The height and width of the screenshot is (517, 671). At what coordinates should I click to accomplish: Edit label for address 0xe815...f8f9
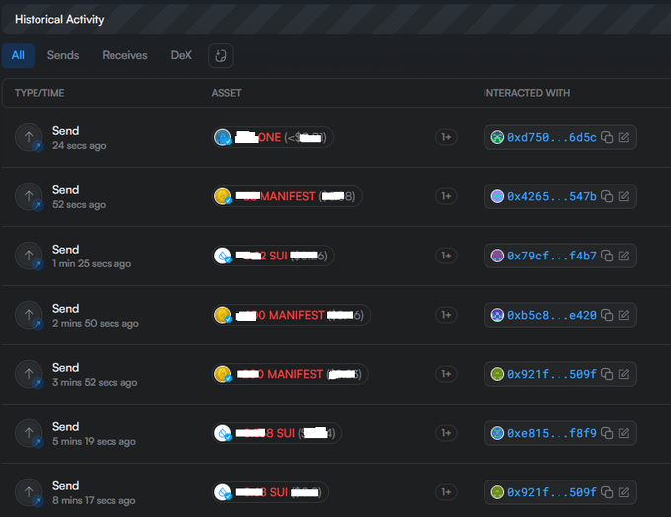[x=624, y=433]
